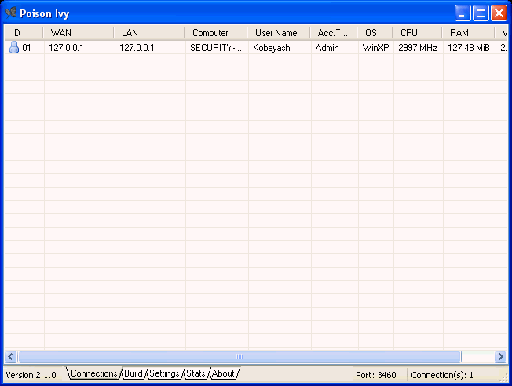512x386 pixels.
Task: Sort connections by CPU column
Action: coord(417,33)
